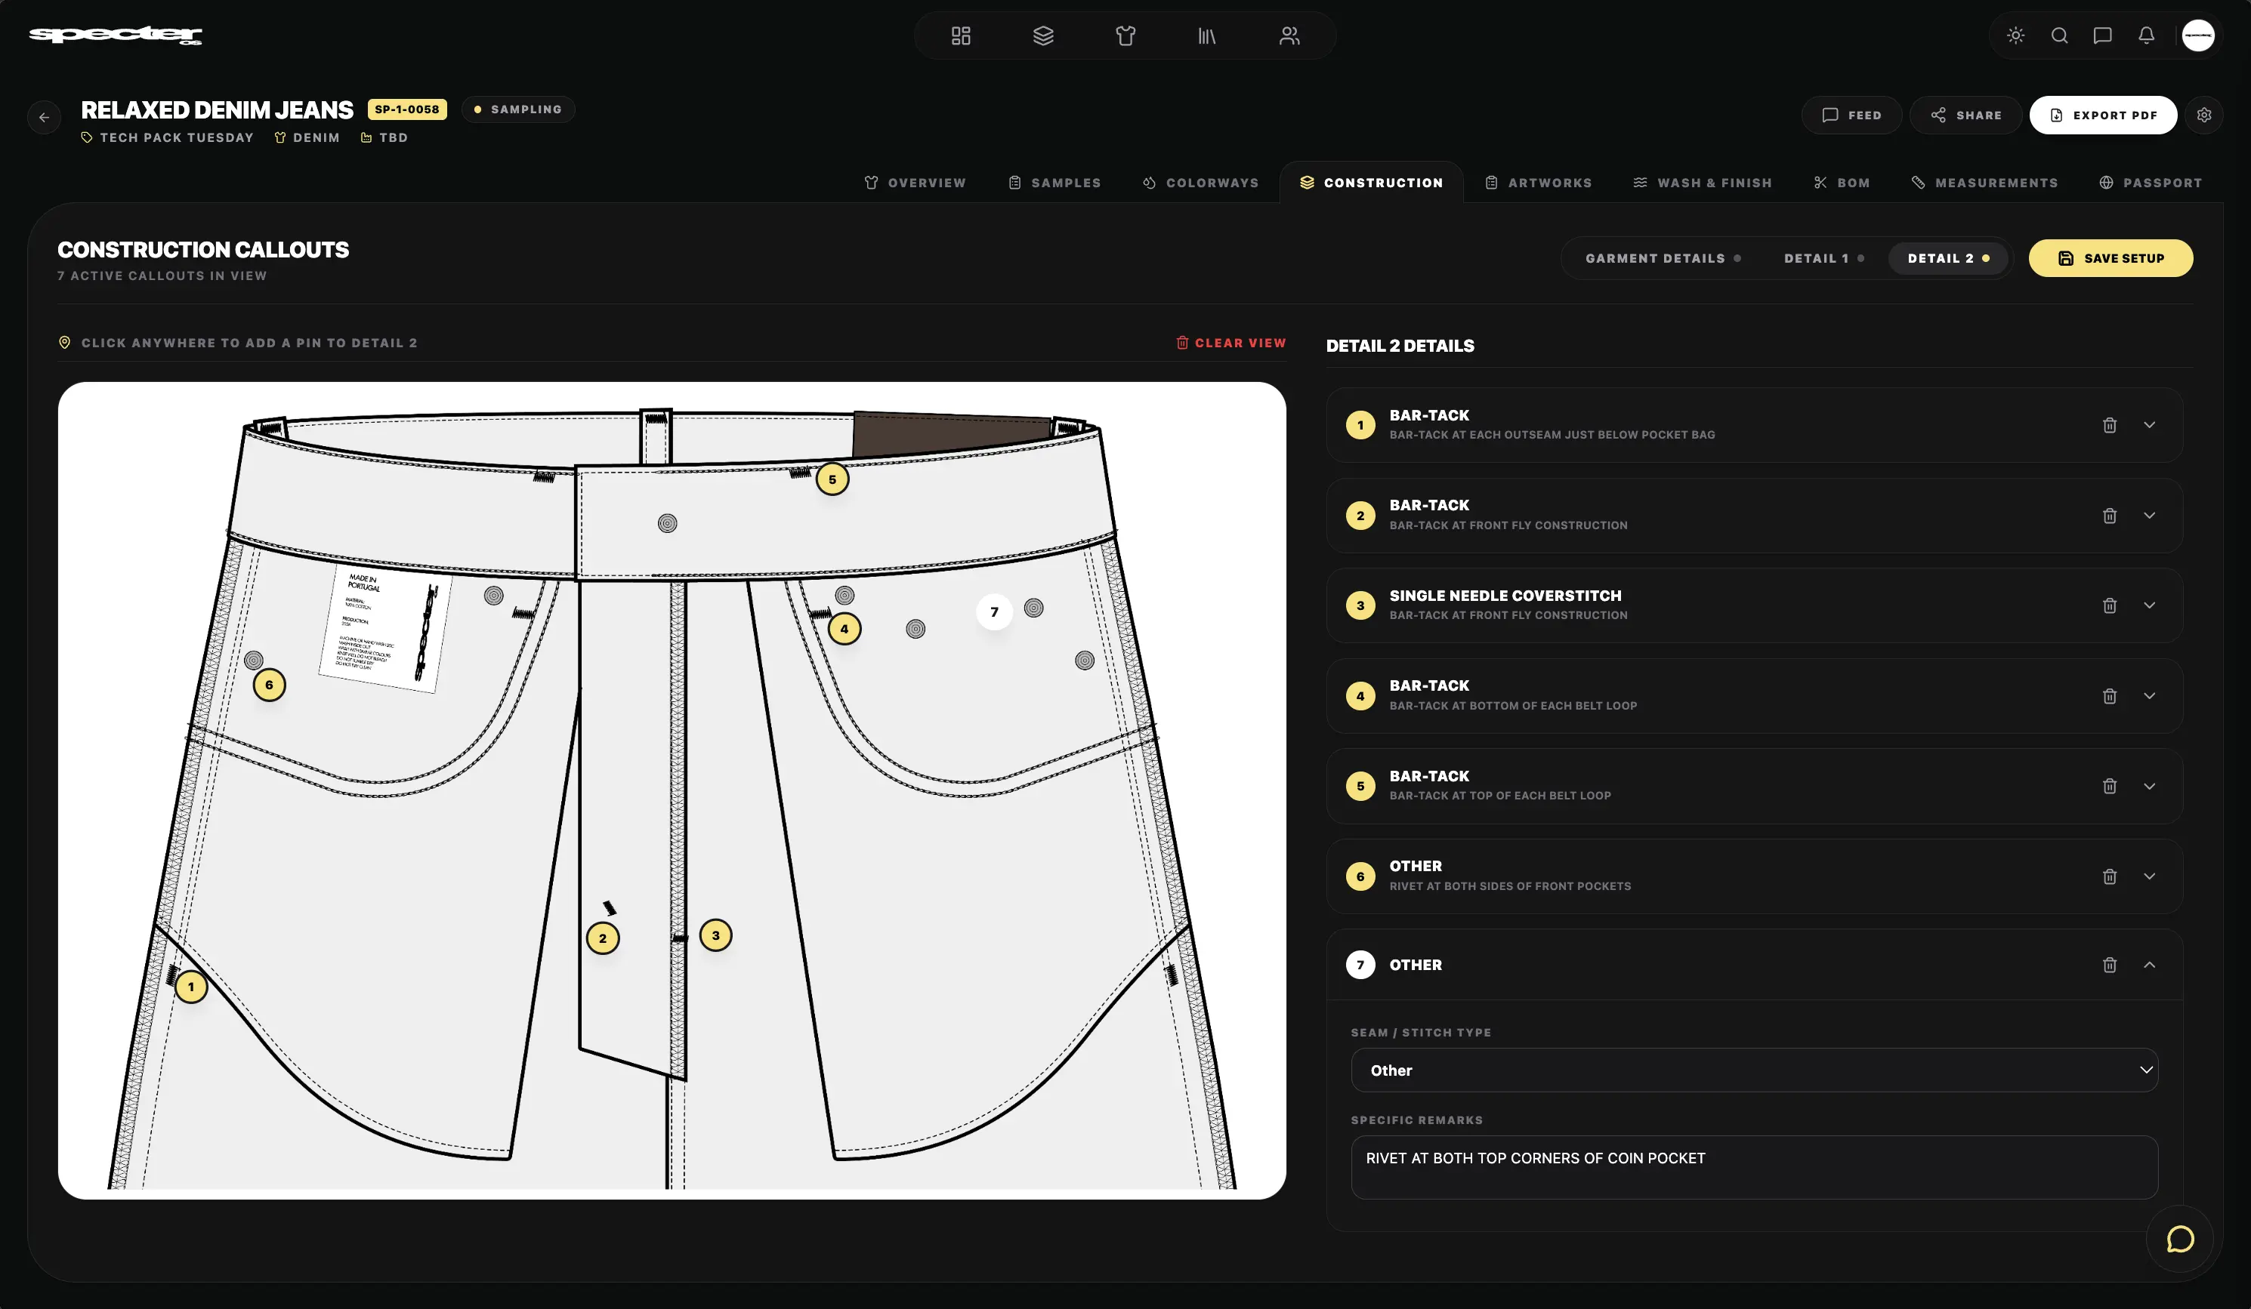Screen dimensions: 2251x1309
Task: Open the Seam / Stitch Type dropdown
Action: [1753, 1070]
